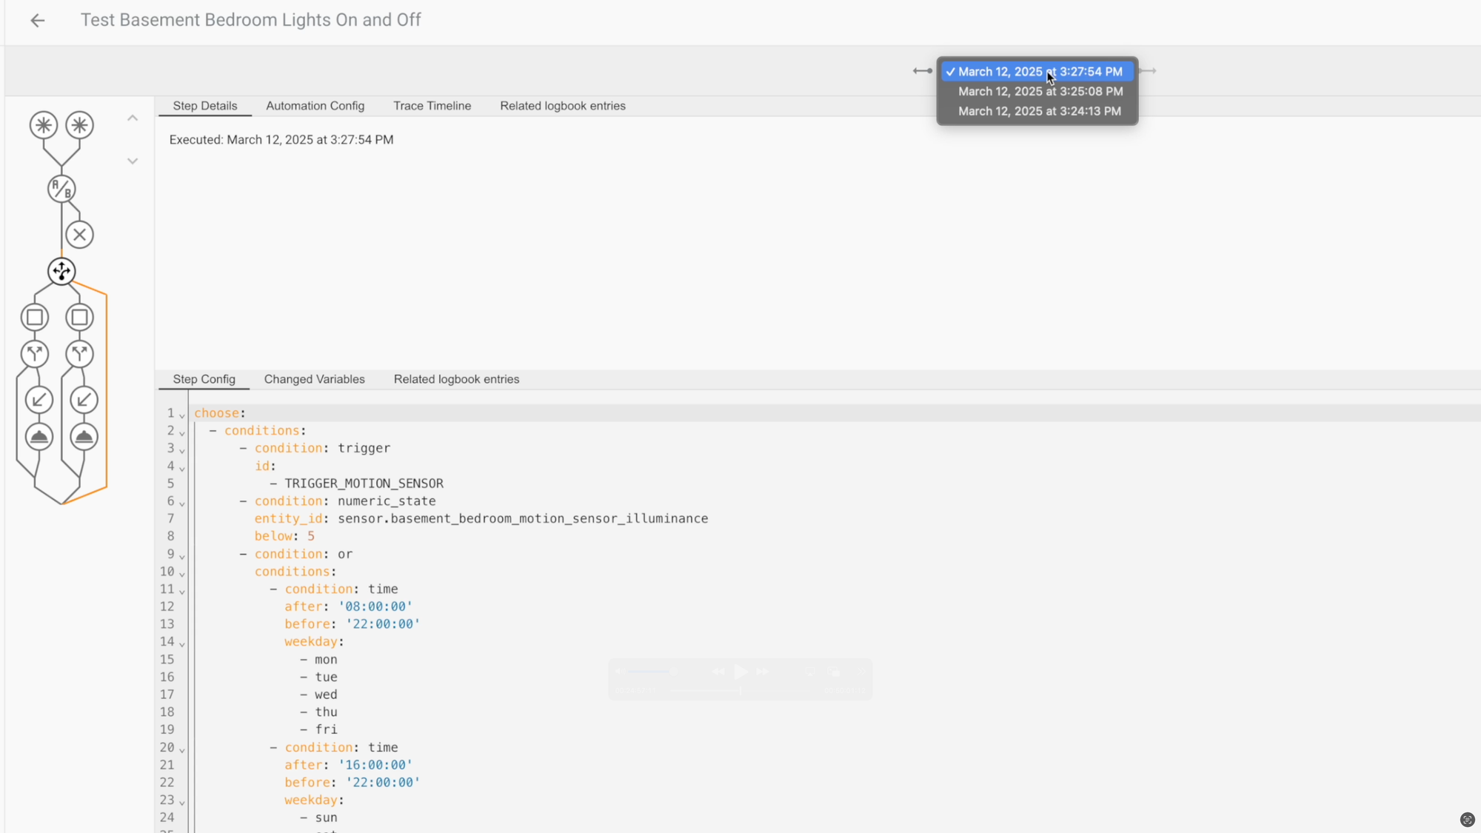The height and width of the screenshot is (833, 1481).
Task: Open the Step Details tab
Action: coord(205,106)
